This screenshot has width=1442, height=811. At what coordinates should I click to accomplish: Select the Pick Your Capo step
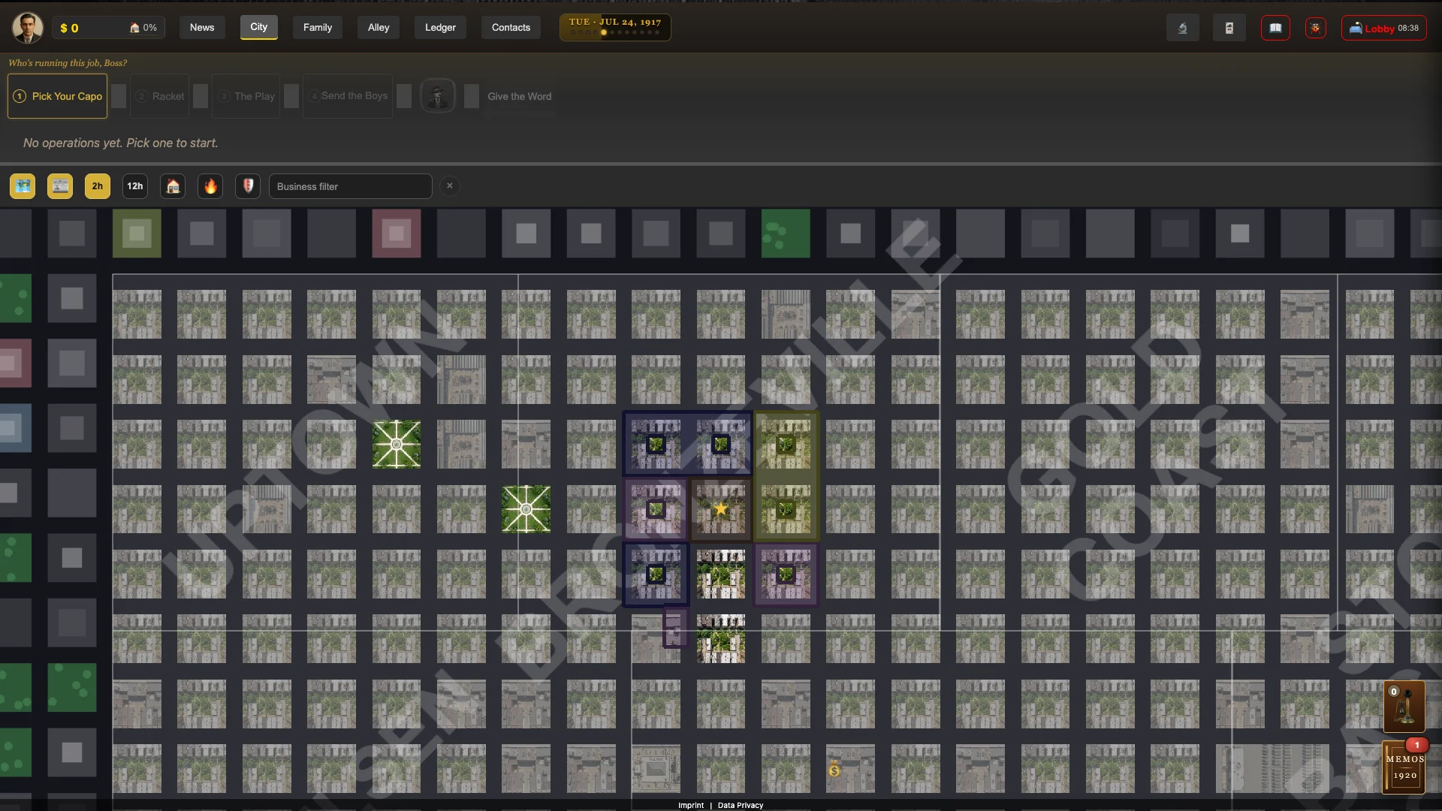(x=58, y=96)
